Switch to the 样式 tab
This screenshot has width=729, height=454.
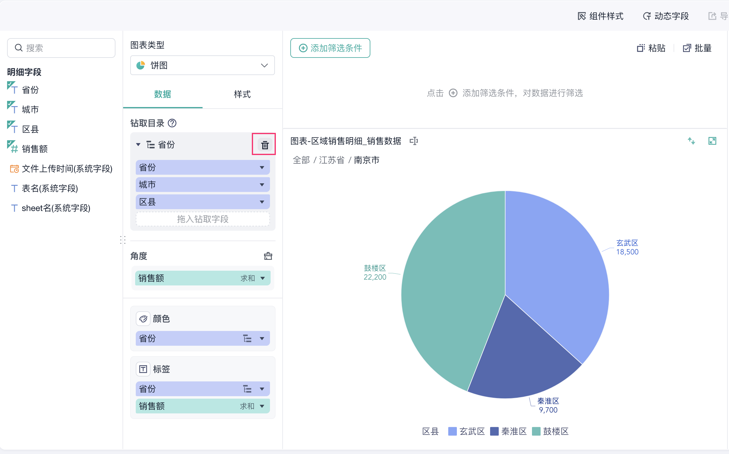(x=242, y=94)
